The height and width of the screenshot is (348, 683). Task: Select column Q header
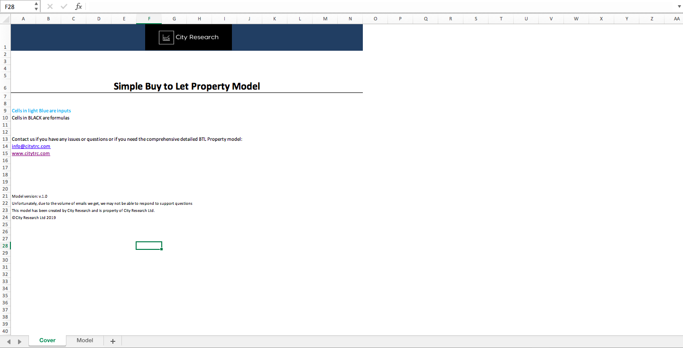425,19
